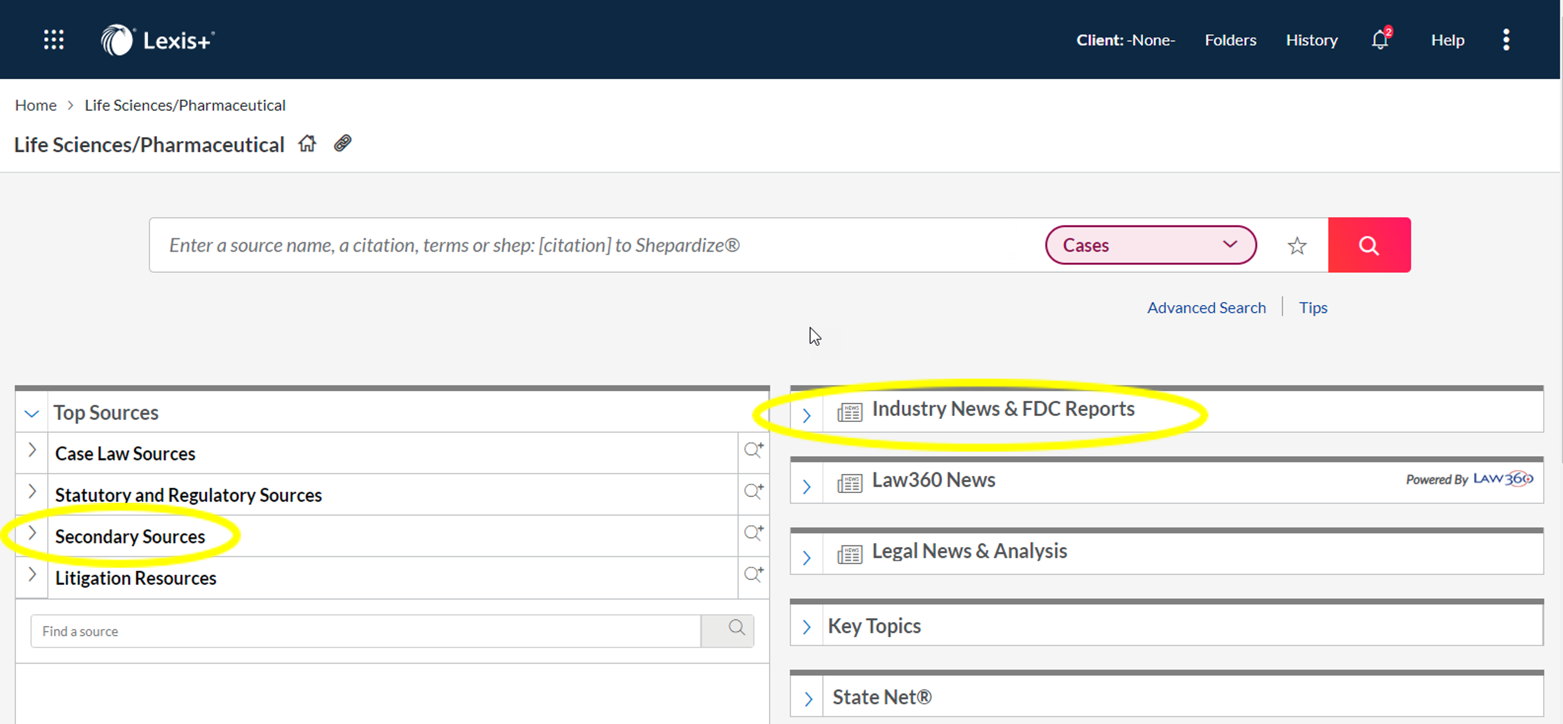Add Case Law Sources to search filter
The image size is (1563, 724).
coord(753,450)
